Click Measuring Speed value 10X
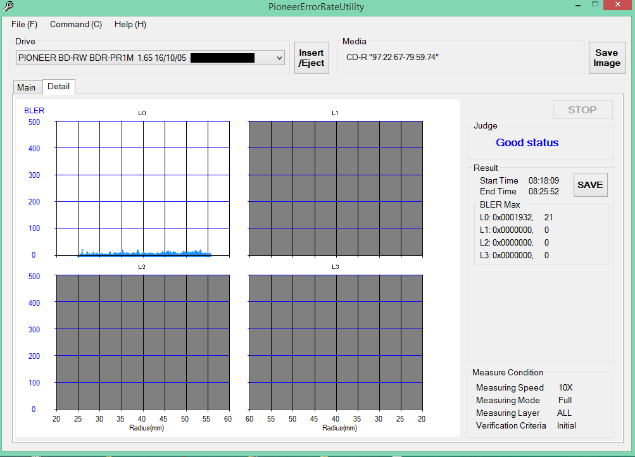The height and width of the screenshot is (457, 635). pos(565,387)
